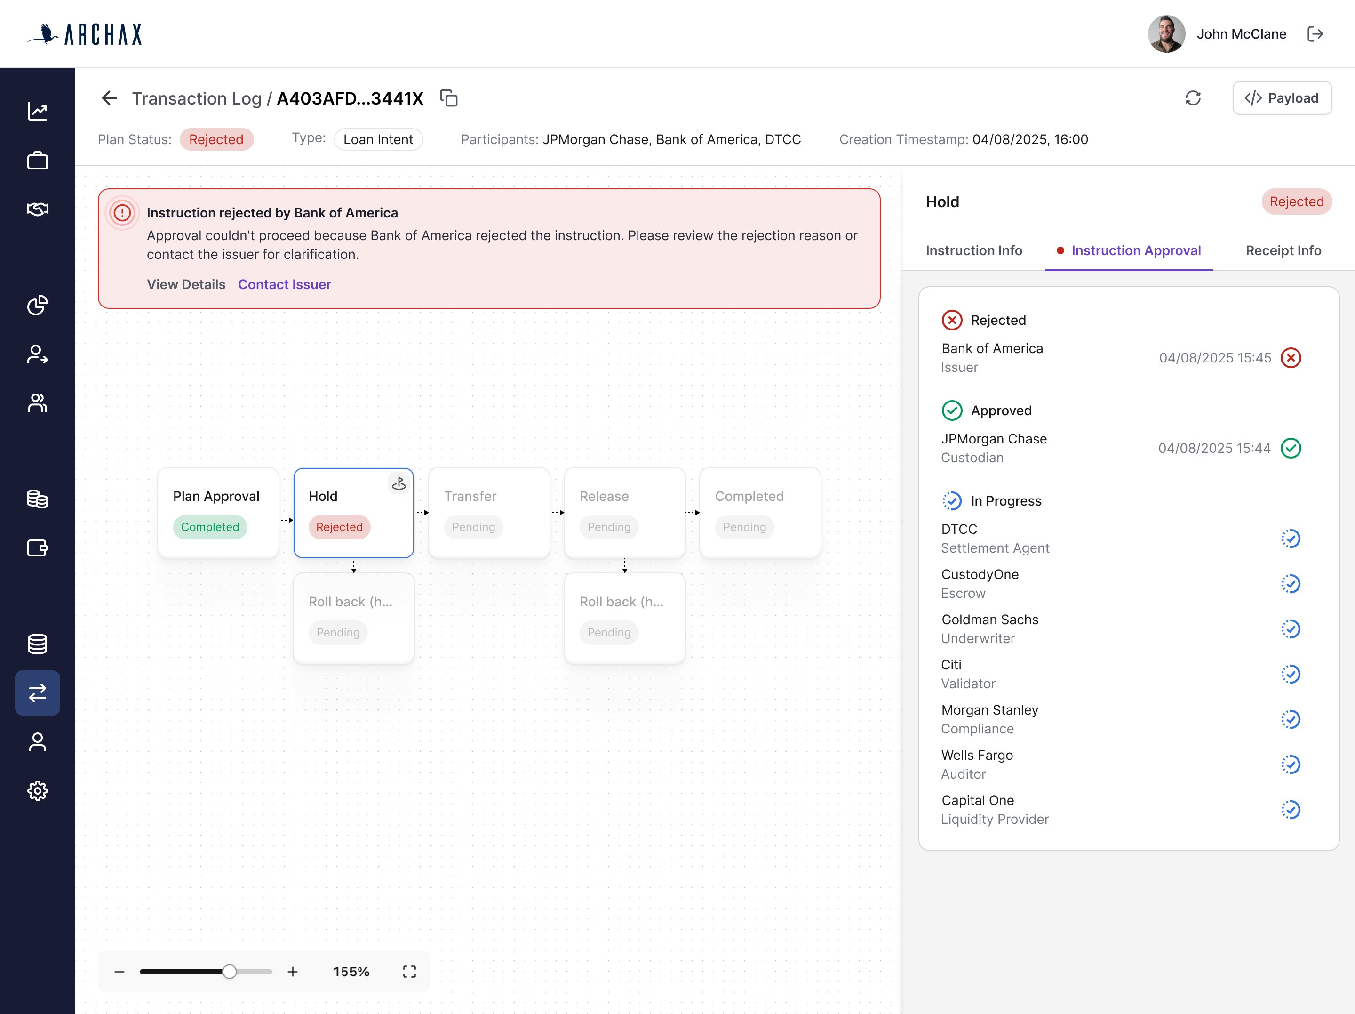
Task: Click John McClane's profile avatar
Action: point(1166,34)
